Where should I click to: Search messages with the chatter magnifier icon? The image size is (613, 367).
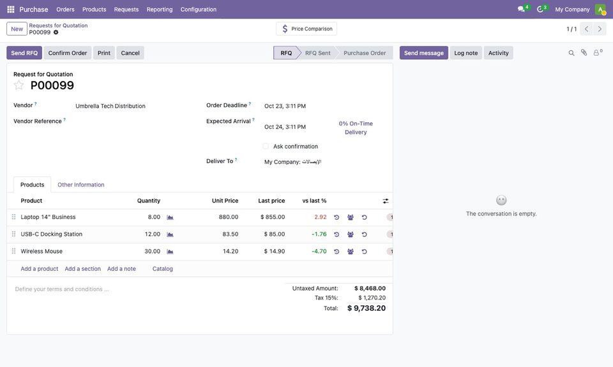[x=571, y=53]
